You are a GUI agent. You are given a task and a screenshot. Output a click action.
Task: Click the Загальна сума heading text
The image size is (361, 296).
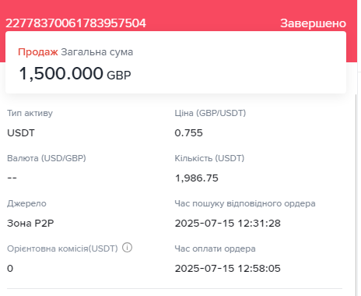[97, 52]
